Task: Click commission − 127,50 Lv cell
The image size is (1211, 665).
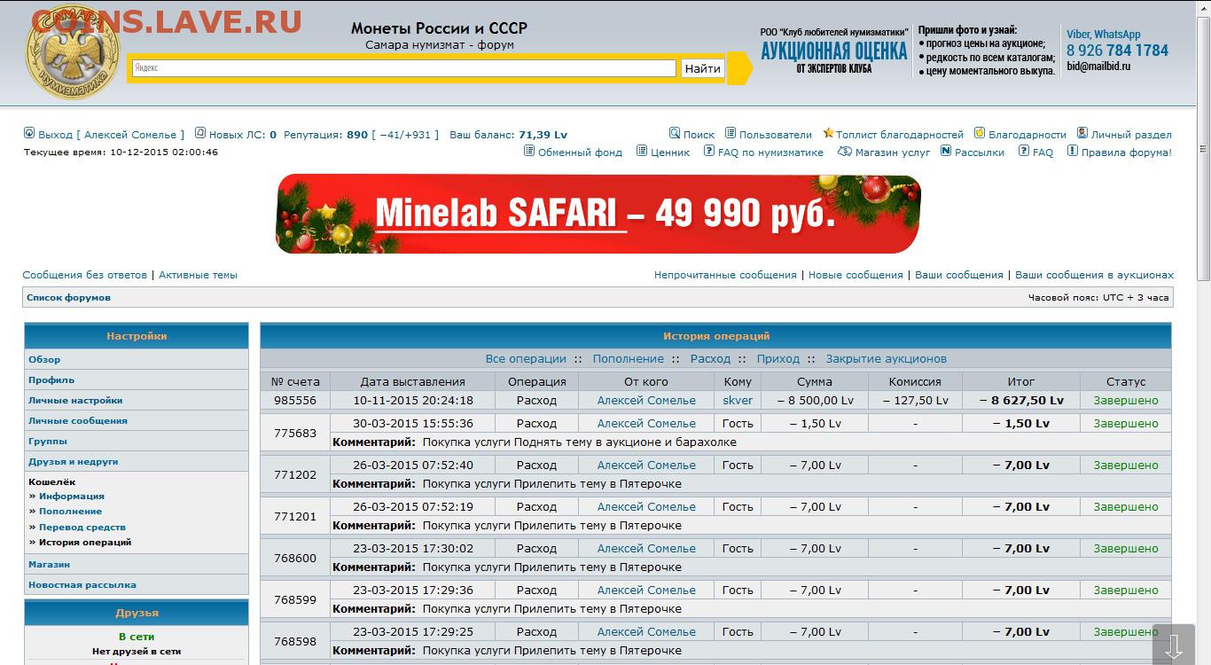Action: pyautogui.click(x=915, y=401)
